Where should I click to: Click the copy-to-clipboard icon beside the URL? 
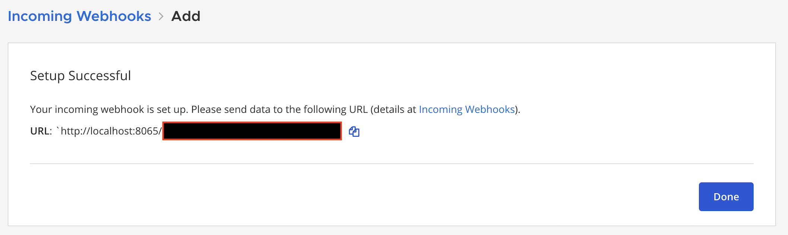[354, 131]
